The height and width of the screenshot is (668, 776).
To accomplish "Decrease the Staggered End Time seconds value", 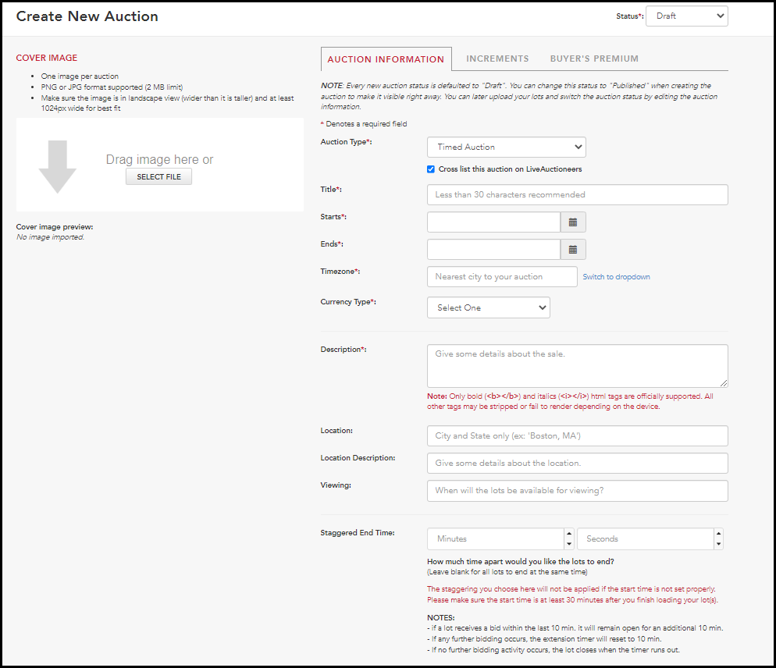I will point(718,544).
